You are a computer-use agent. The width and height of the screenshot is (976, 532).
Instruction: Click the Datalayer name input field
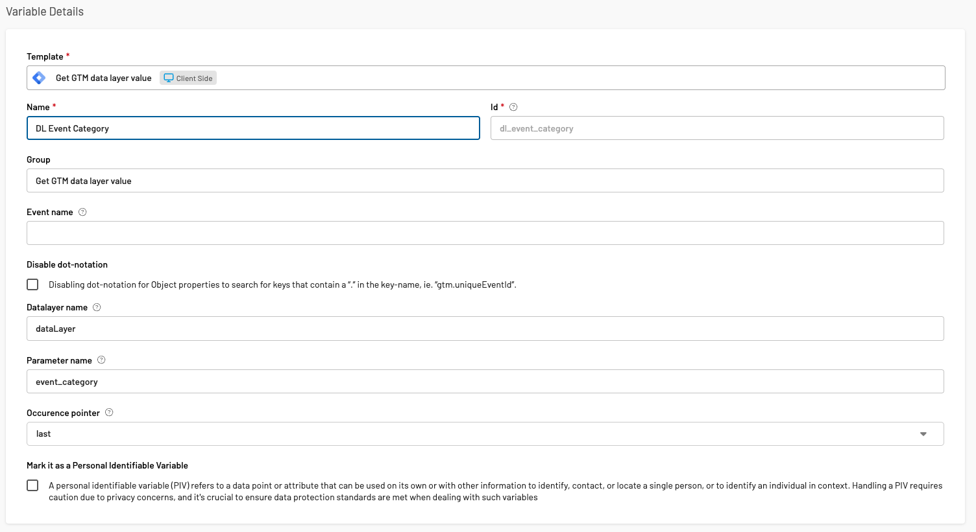485,329
